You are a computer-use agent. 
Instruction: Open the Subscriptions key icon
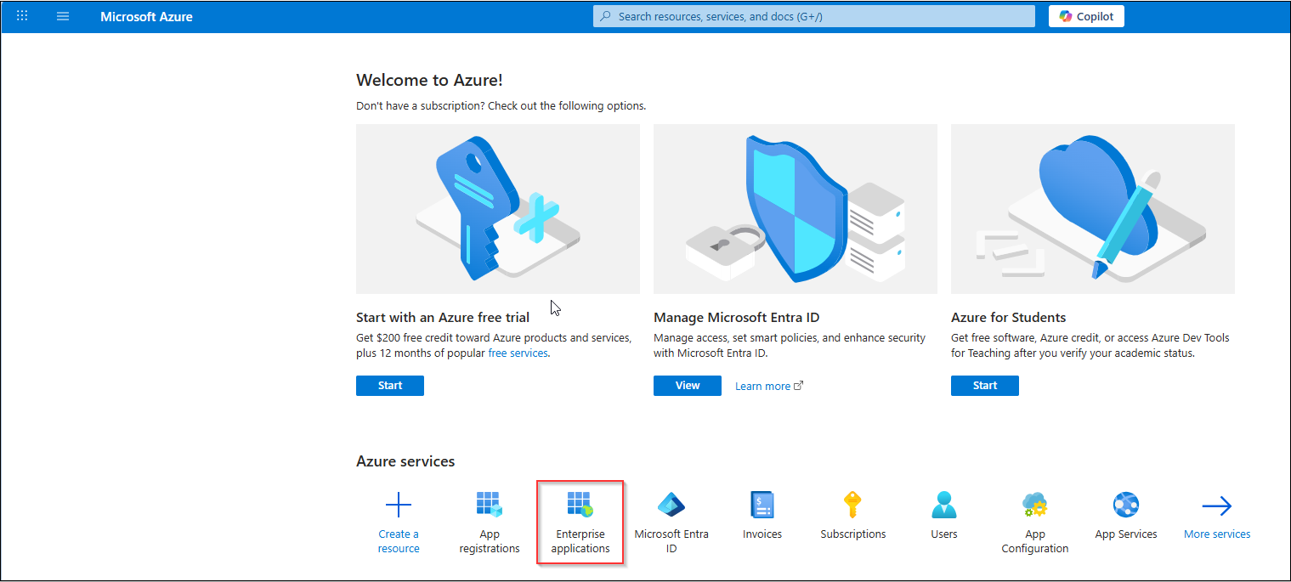(853, 506)
